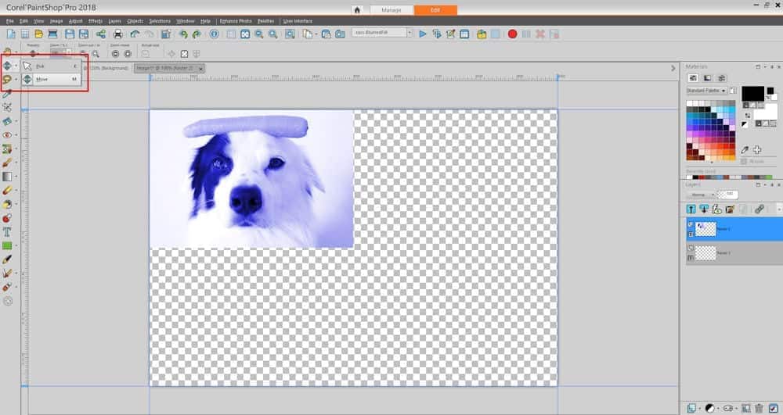Click the Run selected script play icon
Viewport: 783px width, 415px height.
pyautogui.click(x=423, y=34)
